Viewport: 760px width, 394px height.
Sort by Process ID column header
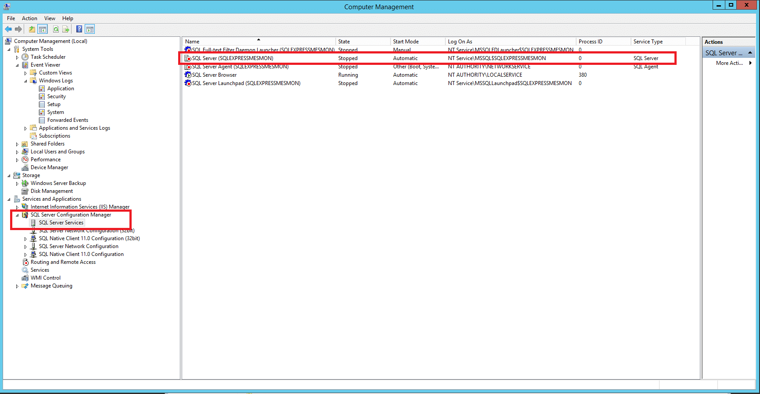(604, 42)
